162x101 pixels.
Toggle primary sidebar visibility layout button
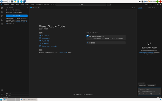coord(148,5)
